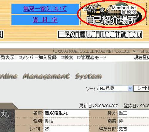Click the 身分 value 当主

[123, 113]
